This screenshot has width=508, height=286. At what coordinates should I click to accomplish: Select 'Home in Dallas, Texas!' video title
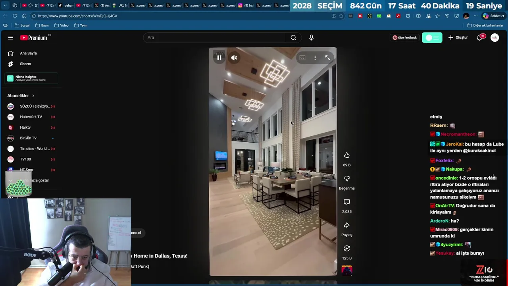[x=160, y=256]
